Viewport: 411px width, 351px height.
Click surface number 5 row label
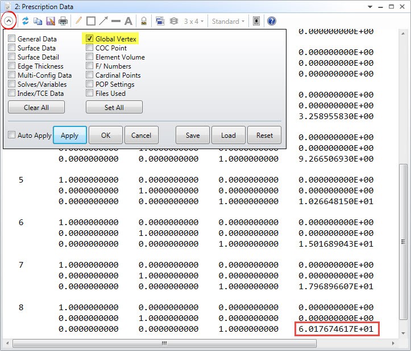[x=21, y=180]
